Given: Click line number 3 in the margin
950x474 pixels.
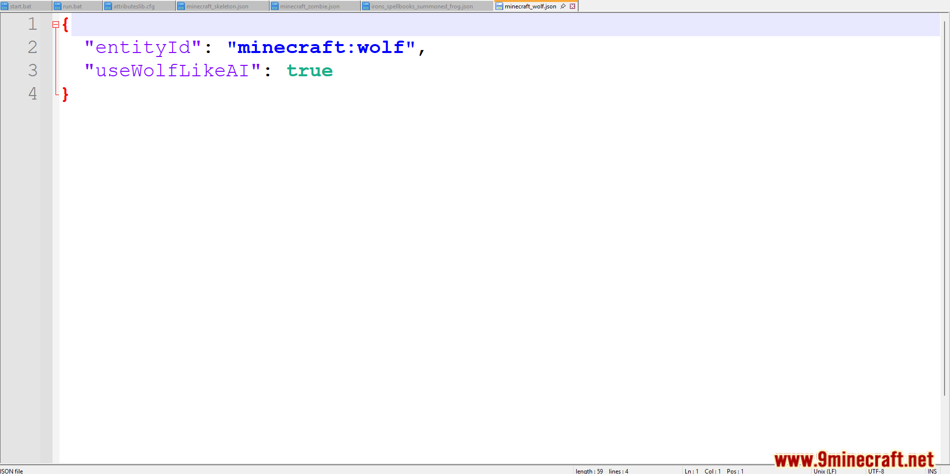Looking at the screenshot, I should pos(33,70).
